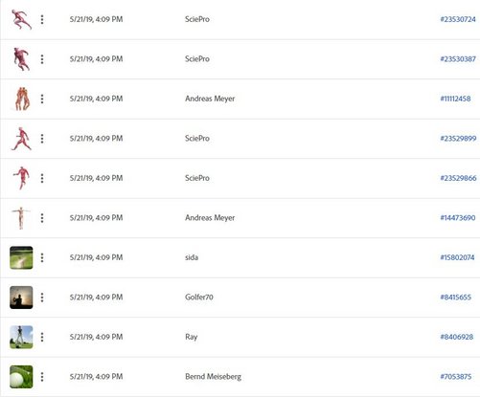The height and width of the screenshot is (397, 480).
Task: Open the options menu in the sida row
Action: (x=42, y=257)
